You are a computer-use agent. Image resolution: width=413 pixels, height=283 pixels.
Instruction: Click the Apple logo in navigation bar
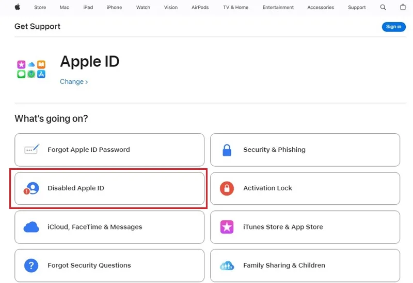18,7
